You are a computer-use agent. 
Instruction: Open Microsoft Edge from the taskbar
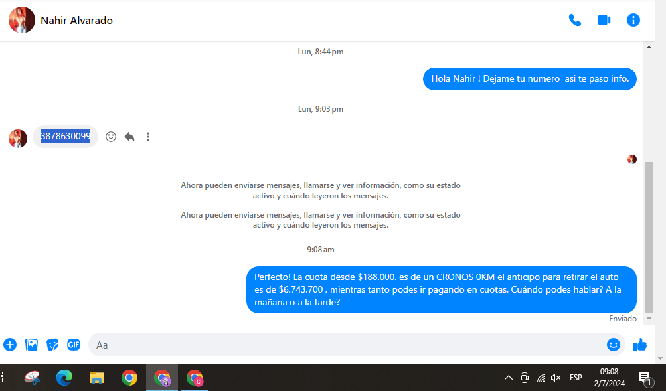[64, 378]
